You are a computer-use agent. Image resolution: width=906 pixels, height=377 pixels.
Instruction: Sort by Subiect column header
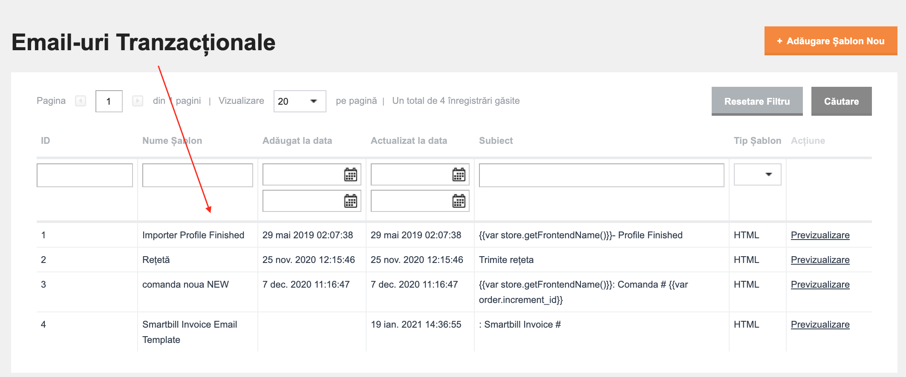click(x=496, y=141)
